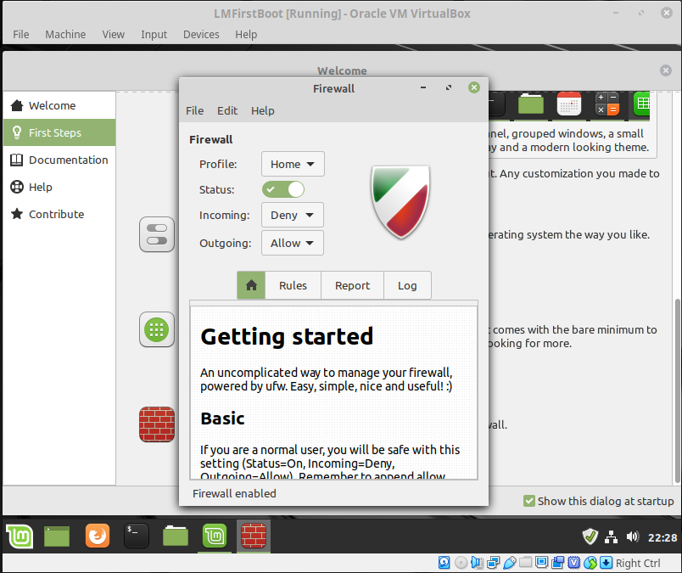Open the Firewall Help menu
Viewport: 682px width, 573px height.
coord(263,110)
